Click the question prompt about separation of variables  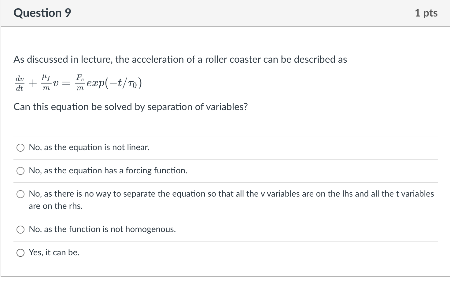[x=131, y=107]
